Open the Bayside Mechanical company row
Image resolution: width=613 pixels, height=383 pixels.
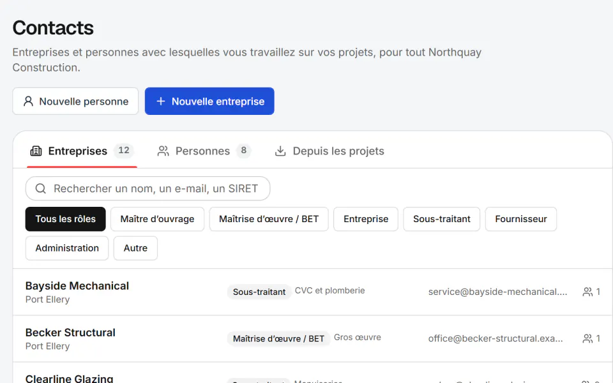312,292
